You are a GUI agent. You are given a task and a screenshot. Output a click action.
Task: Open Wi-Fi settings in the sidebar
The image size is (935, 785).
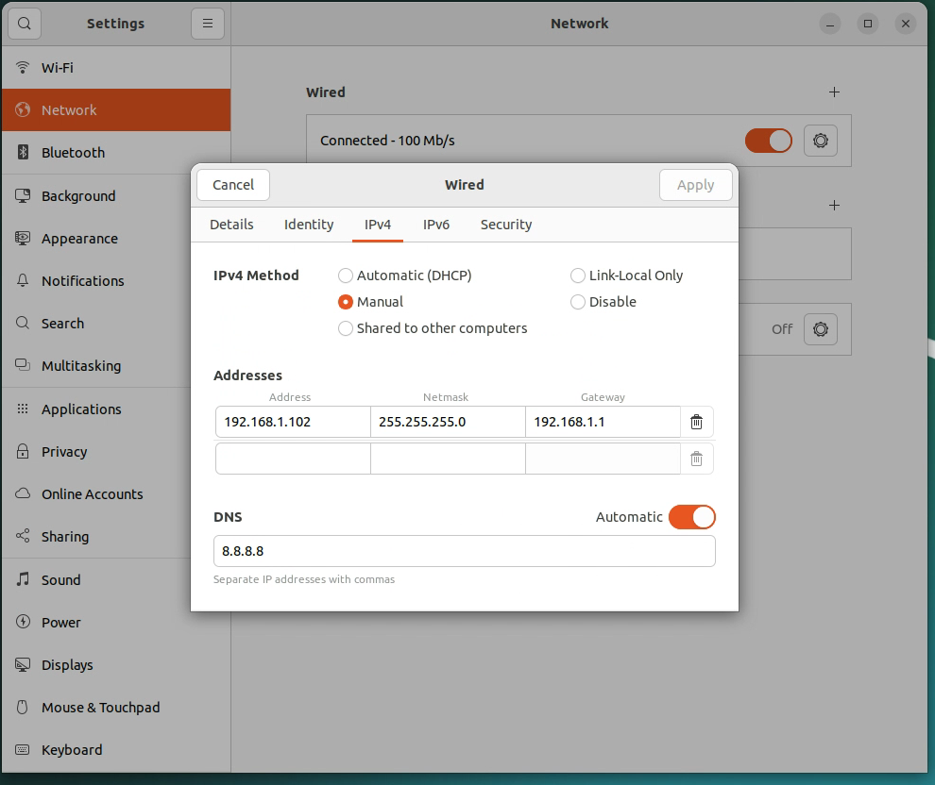[59, 67]
